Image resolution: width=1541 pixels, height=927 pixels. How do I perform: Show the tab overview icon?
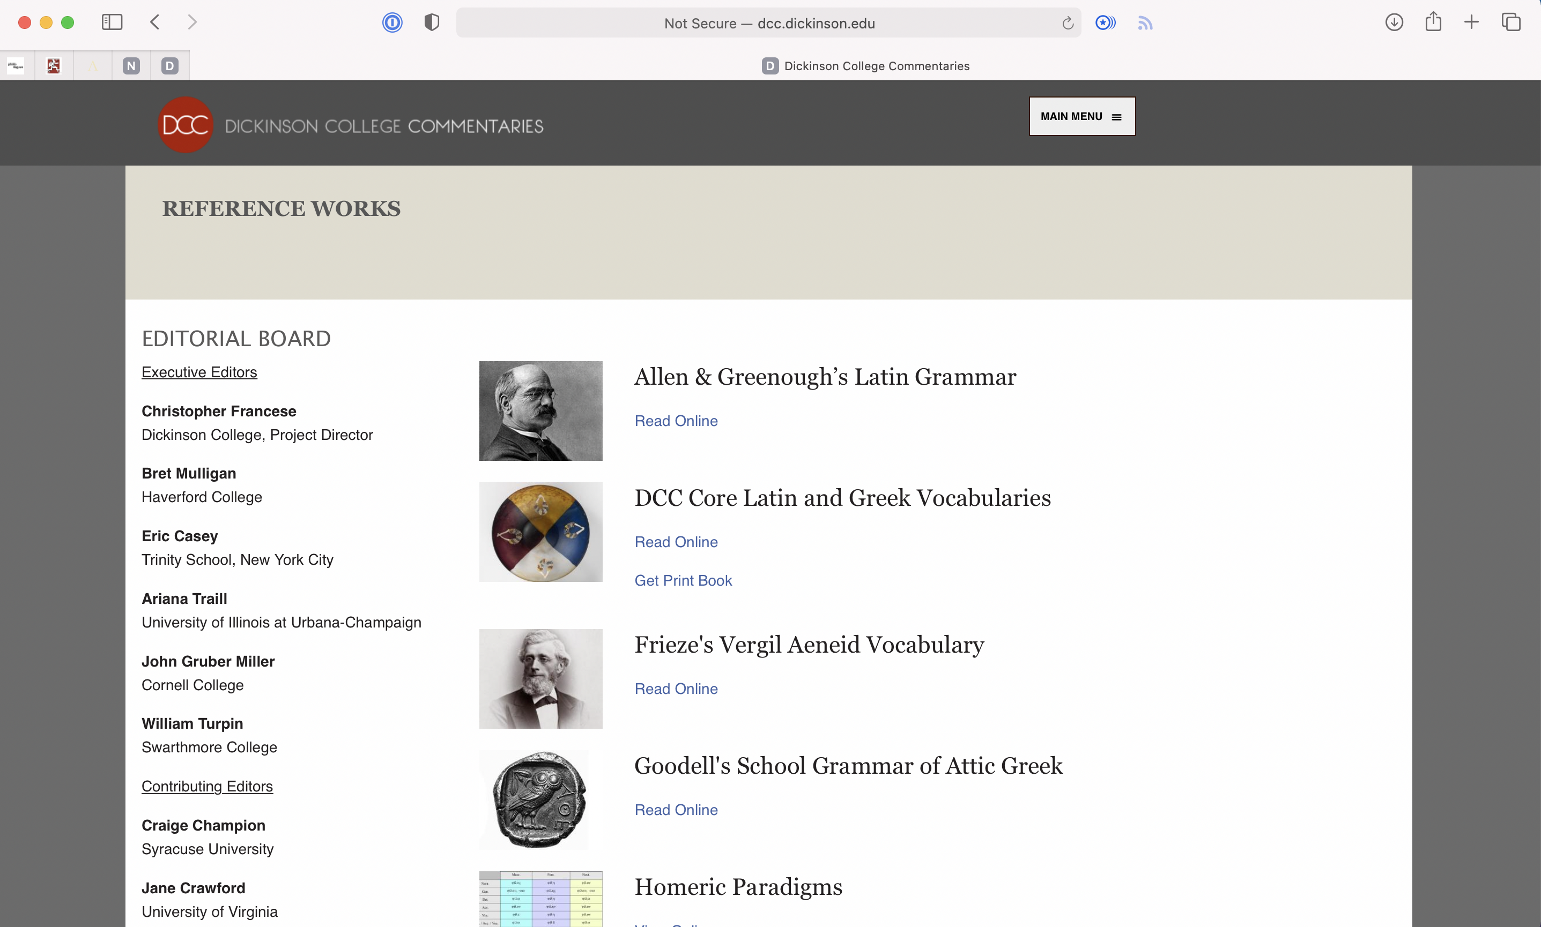tap(1511, 22)
